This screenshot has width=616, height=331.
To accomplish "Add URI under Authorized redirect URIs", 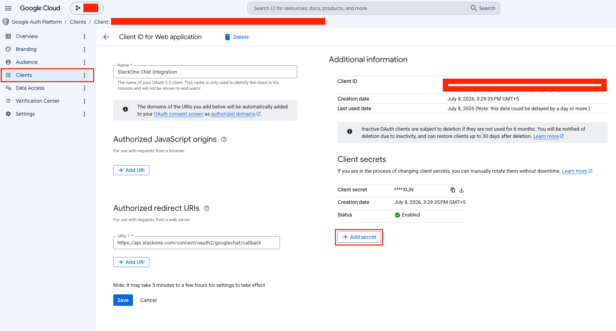I will pos(131,262).
